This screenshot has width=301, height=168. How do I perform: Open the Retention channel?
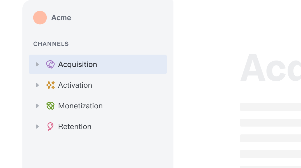tap(75, 127)
